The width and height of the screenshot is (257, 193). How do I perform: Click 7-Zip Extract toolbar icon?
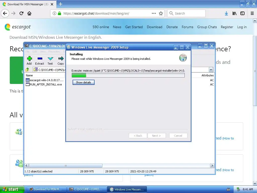pos(39,61)
